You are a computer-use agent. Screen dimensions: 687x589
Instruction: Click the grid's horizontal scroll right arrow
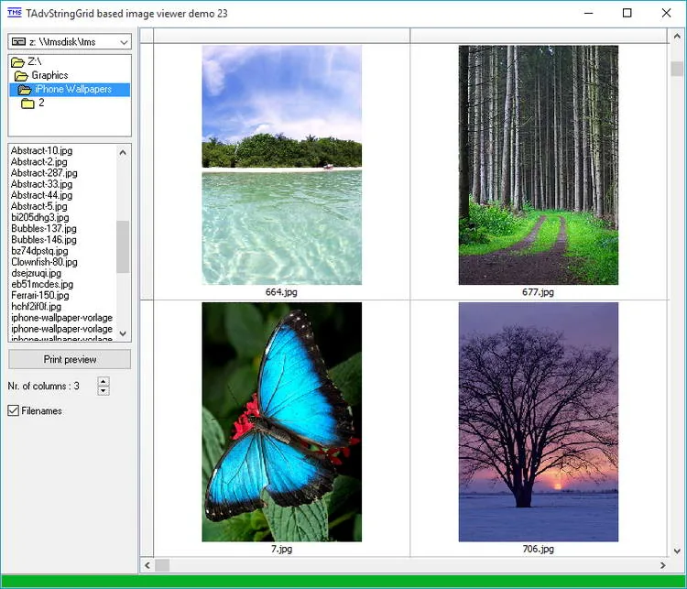point(662,565)
